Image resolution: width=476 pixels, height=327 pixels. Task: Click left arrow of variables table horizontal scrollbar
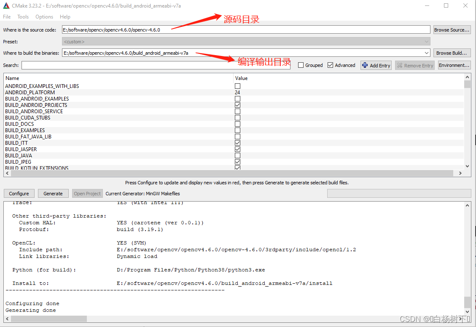7,173
